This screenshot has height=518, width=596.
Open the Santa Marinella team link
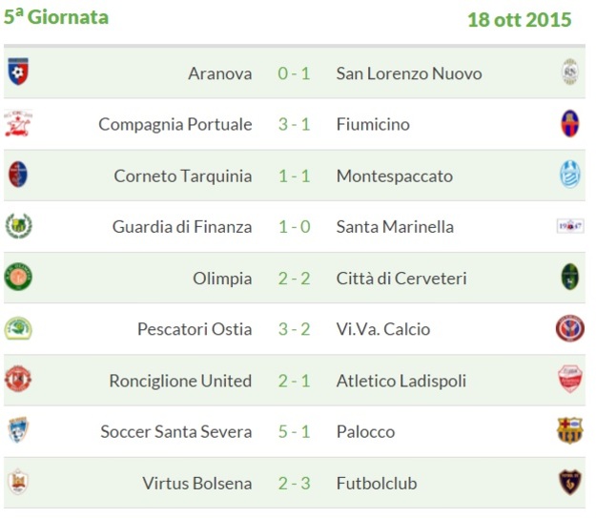tap(395, 227)
